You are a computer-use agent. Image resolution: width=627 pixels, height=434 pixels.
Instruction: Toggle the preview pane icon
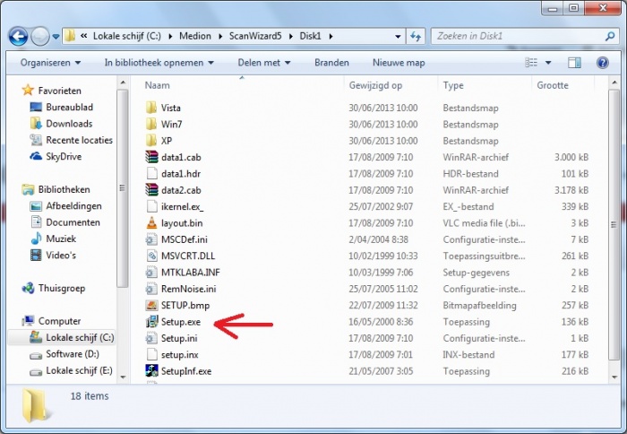pyautogui.click(x=574, y=63)
